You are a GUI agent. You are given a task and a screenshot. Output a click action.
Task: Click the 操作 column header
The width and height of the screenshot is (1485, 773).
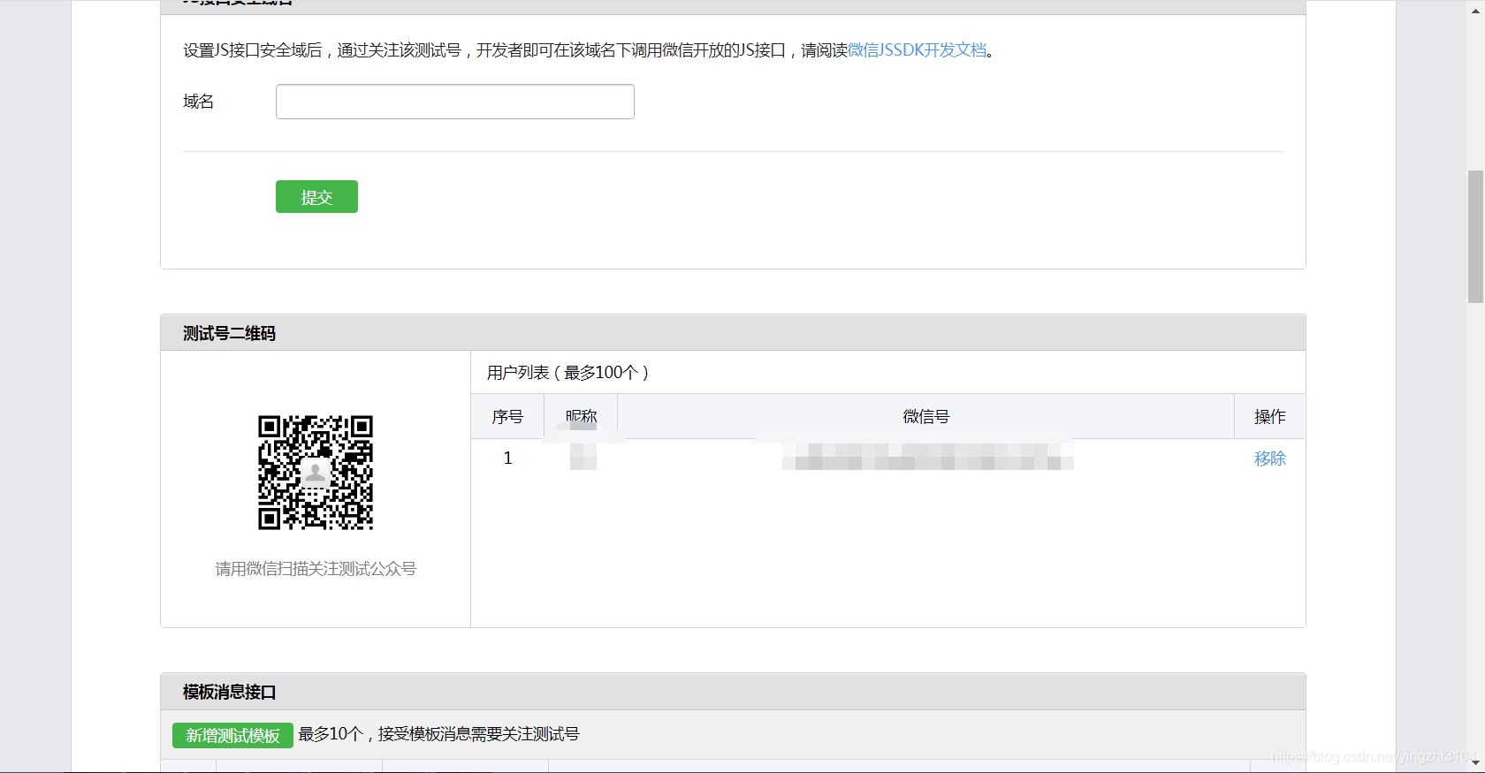click(1269, 416)
